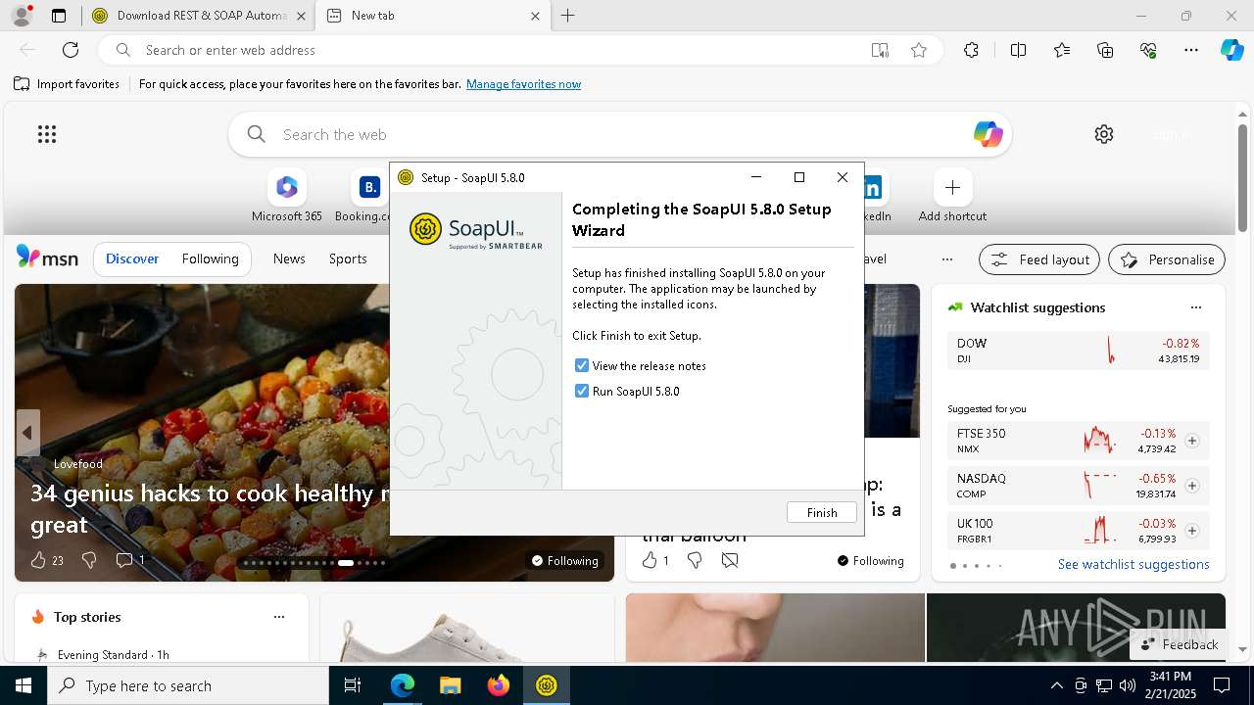
Task: Open the Sports category
Action: click(348, 258)
